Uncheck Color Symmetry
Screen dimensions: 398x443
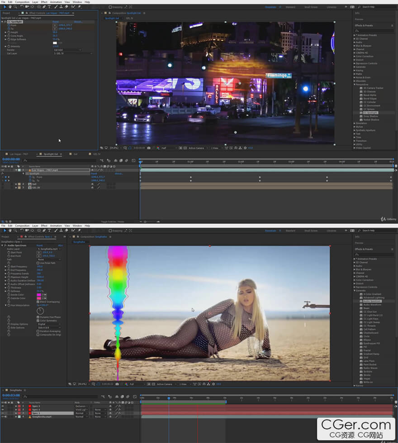click(x=38, y=320)
